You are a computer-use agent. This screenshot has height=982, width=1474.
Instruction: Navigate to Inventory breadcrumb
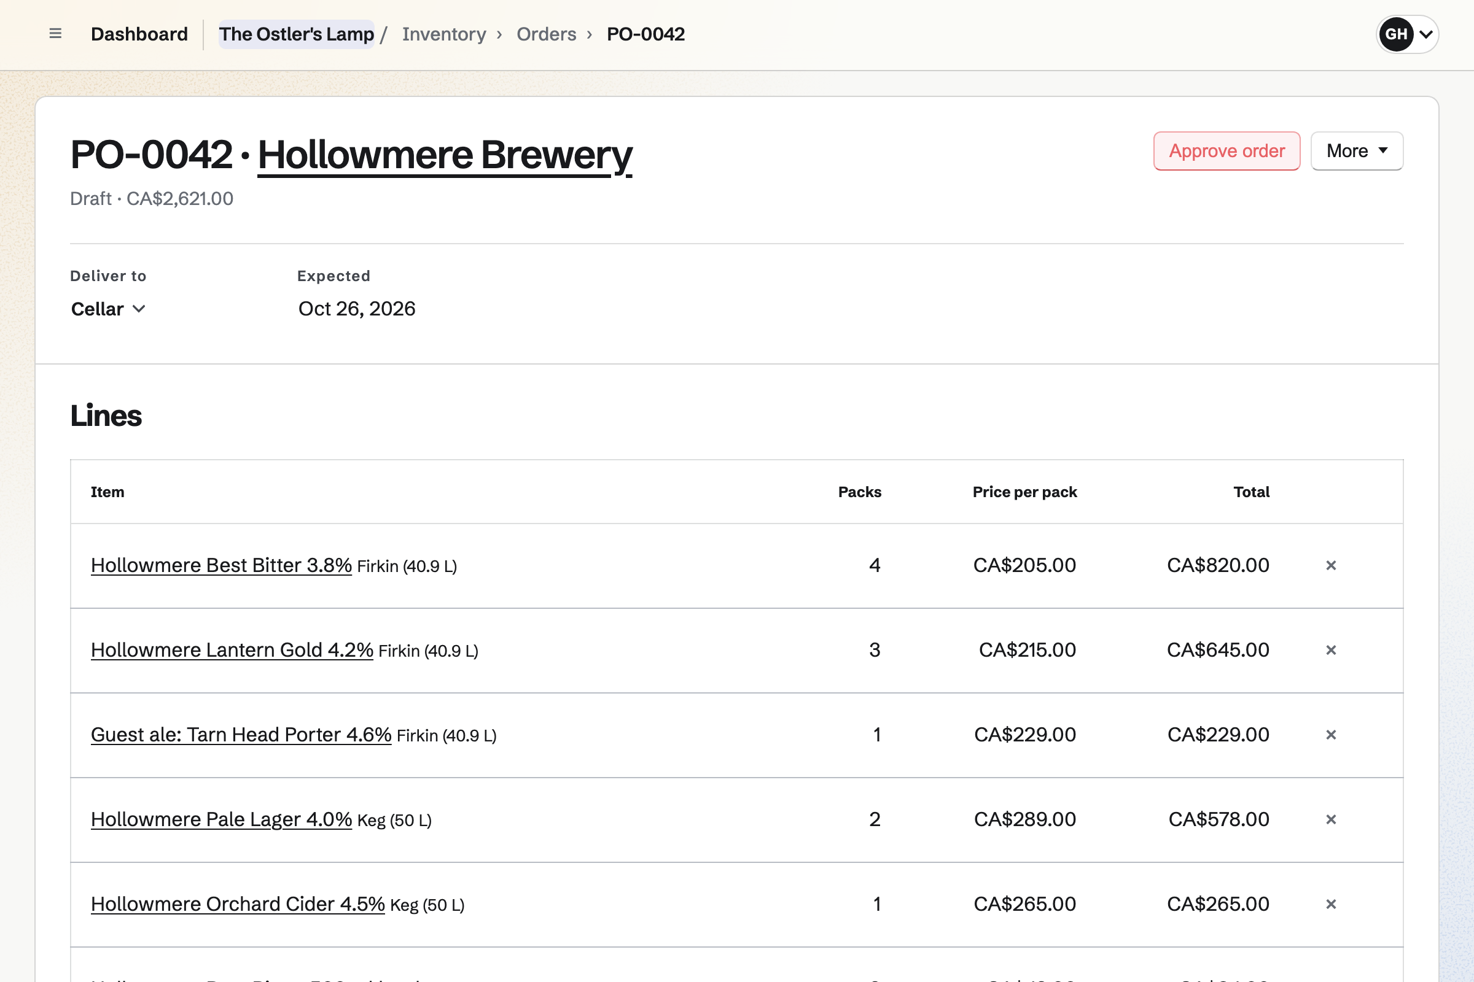tap(444, 34)
